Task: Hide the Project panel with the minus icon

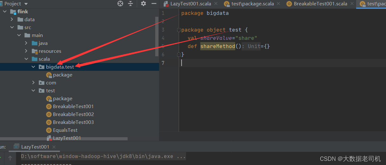Action: [x=154, y=4]
